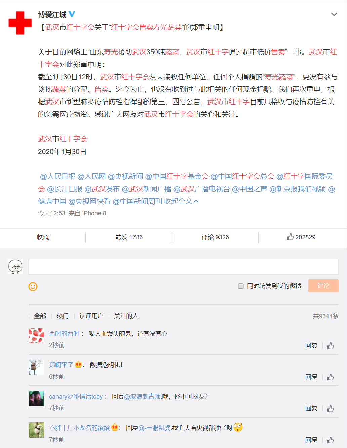Click the 2020年1月30日 date line
This screenshot has height=448, width=347.
pos(62,152)
